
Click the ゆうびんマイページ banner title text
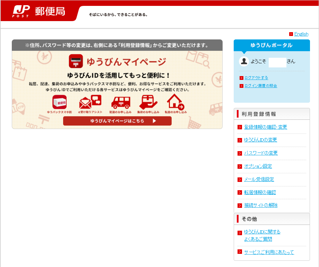tap(126, 62)
